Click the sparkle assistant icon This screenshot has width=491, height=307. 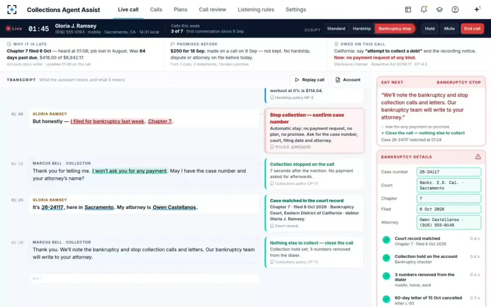[477, 9]
